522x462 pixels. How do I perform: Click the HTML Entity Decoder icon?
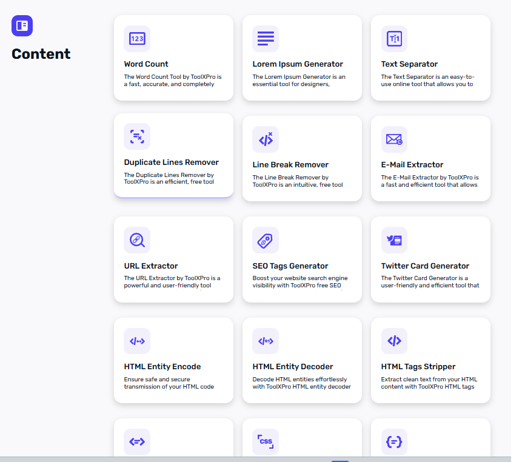(x=266, y=341)
